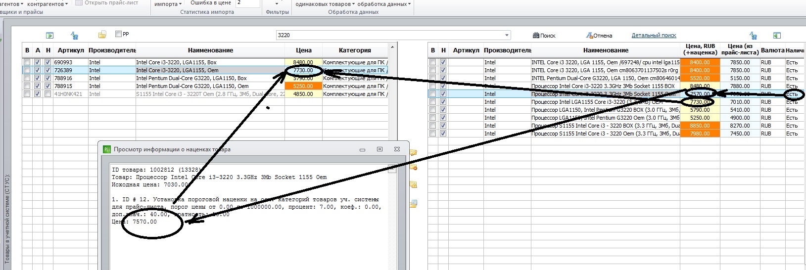Maximize the markup info popup window
This screenshot has height=270, width=806.
(379, 149)
